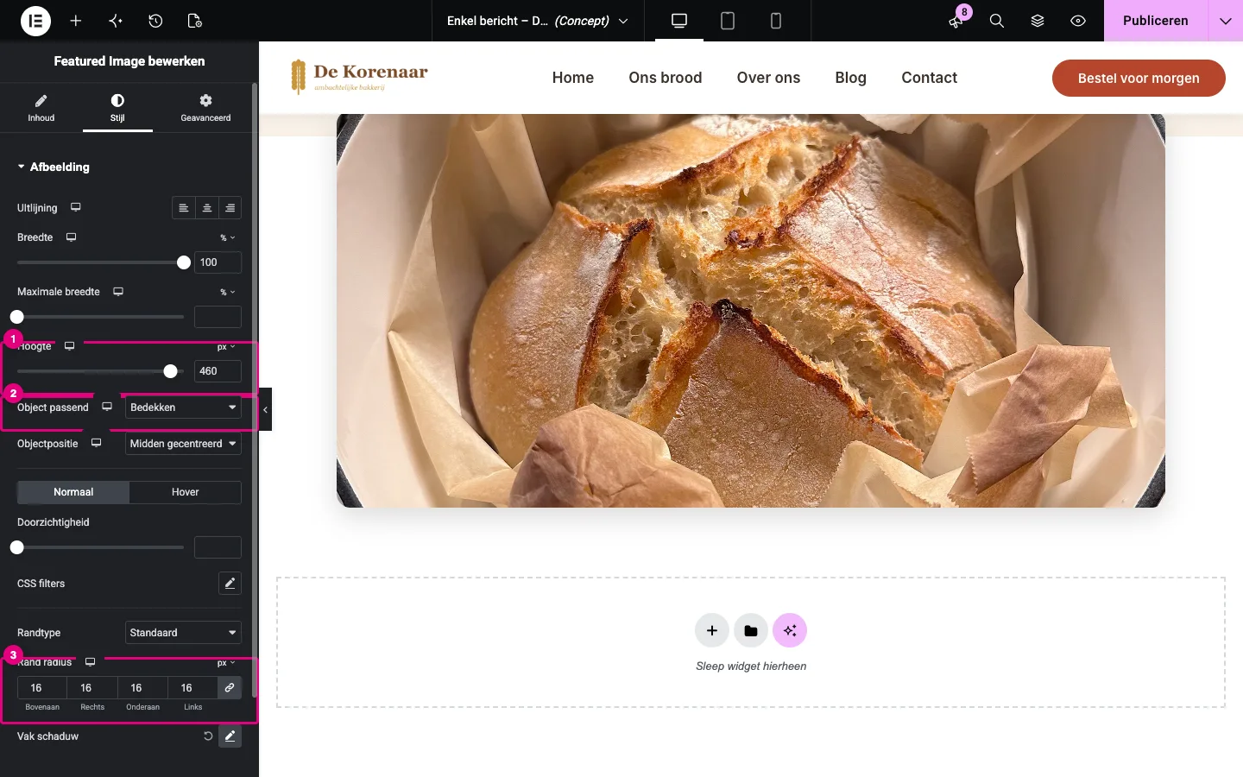The height and width of the screenshot is (777, 1243).
Task: Set image alignment to left
Action: tap(184, 208)
